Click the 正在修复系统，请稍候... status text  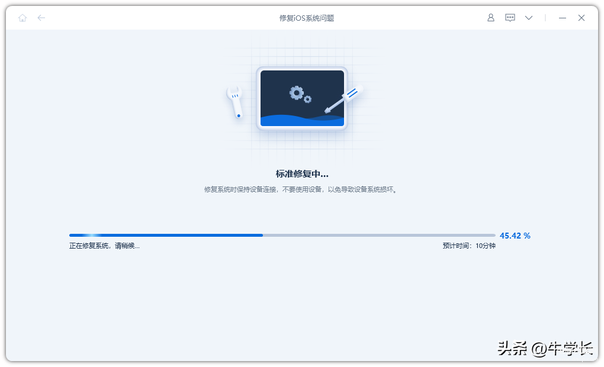tap(104, 246)
